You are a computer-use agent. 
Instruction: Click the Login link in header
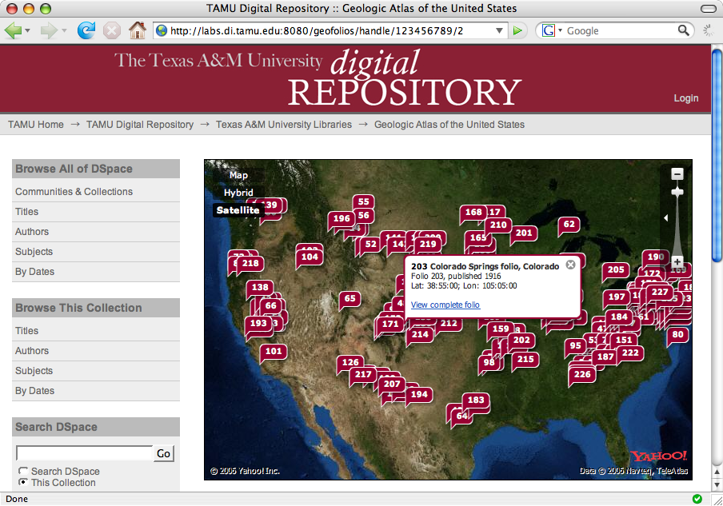tap(685, 98)
